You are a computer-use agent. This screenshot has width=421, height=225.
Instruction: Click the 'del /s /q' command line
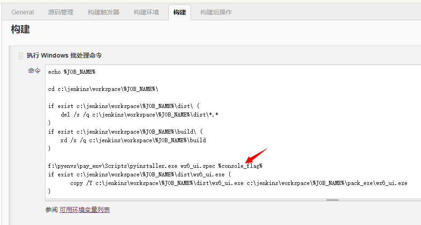[x=139, y=115]
